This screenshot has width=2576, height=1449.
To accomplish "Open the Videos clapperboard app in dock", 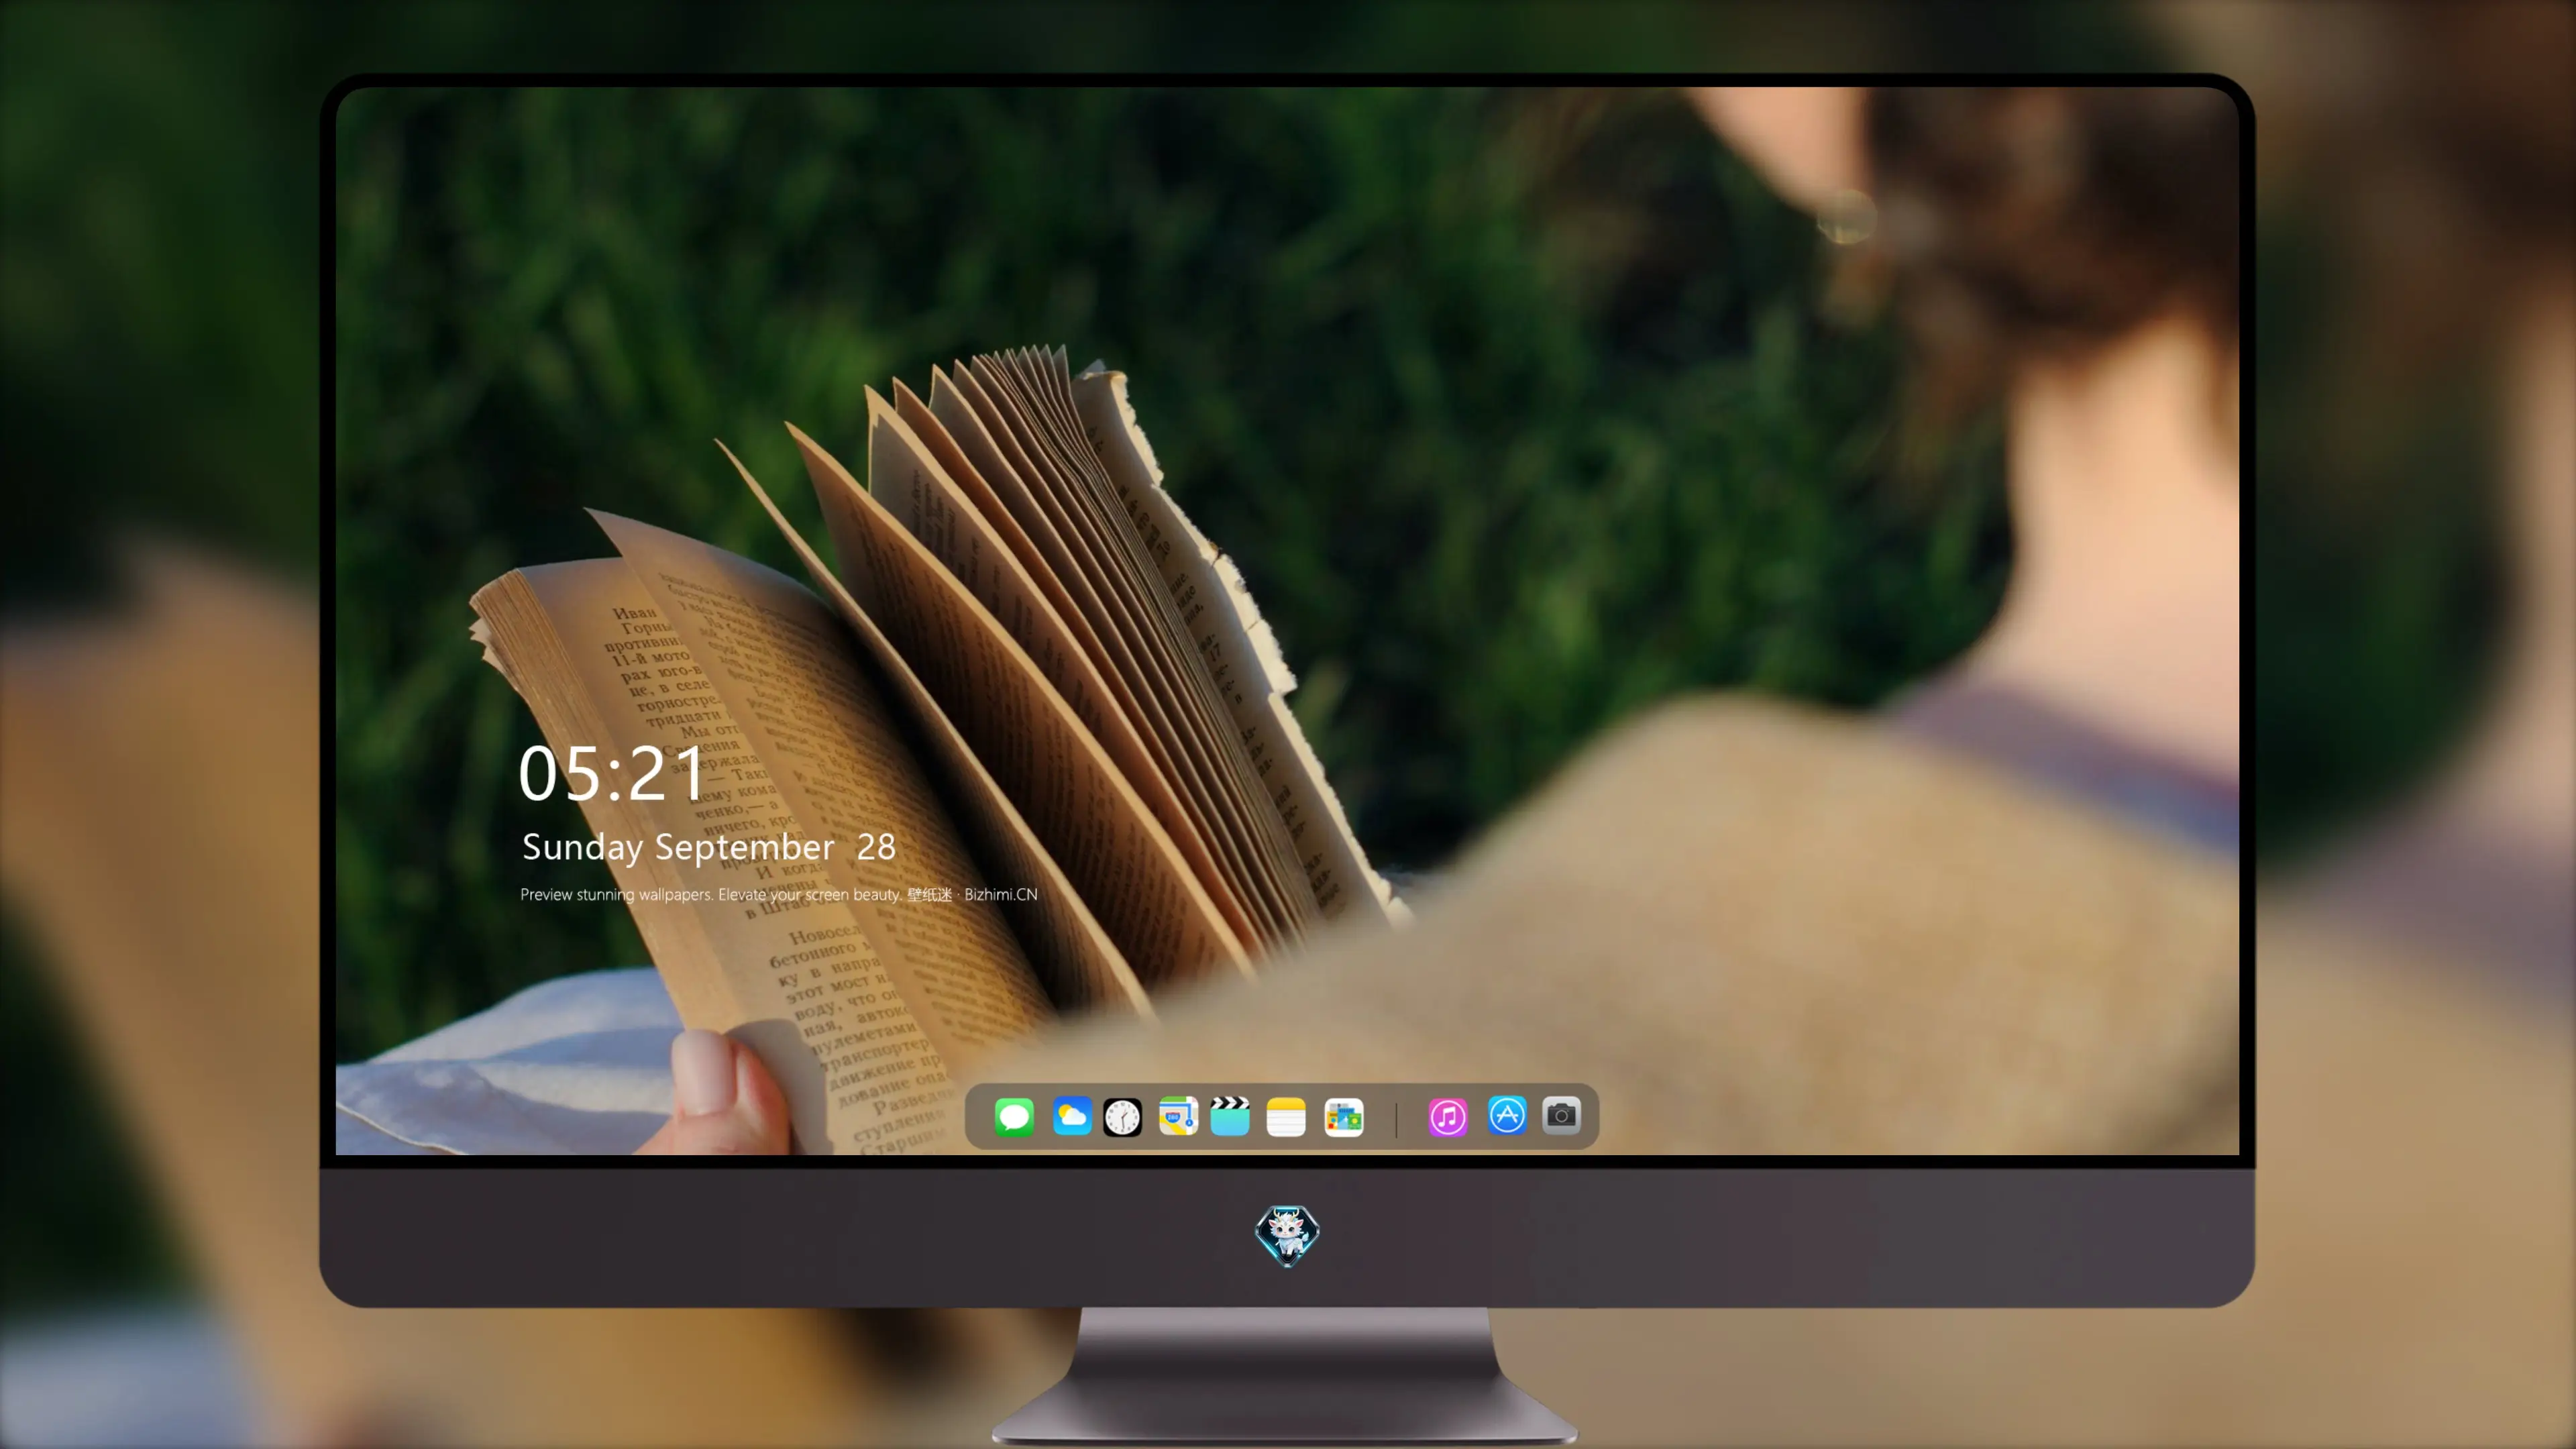I will click(x=1230, y=1116).
